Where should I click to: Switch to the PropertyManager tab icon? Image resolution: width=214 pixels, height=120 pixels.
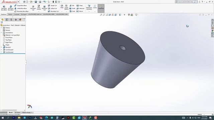pyautogui.click(x=7, y=20)
